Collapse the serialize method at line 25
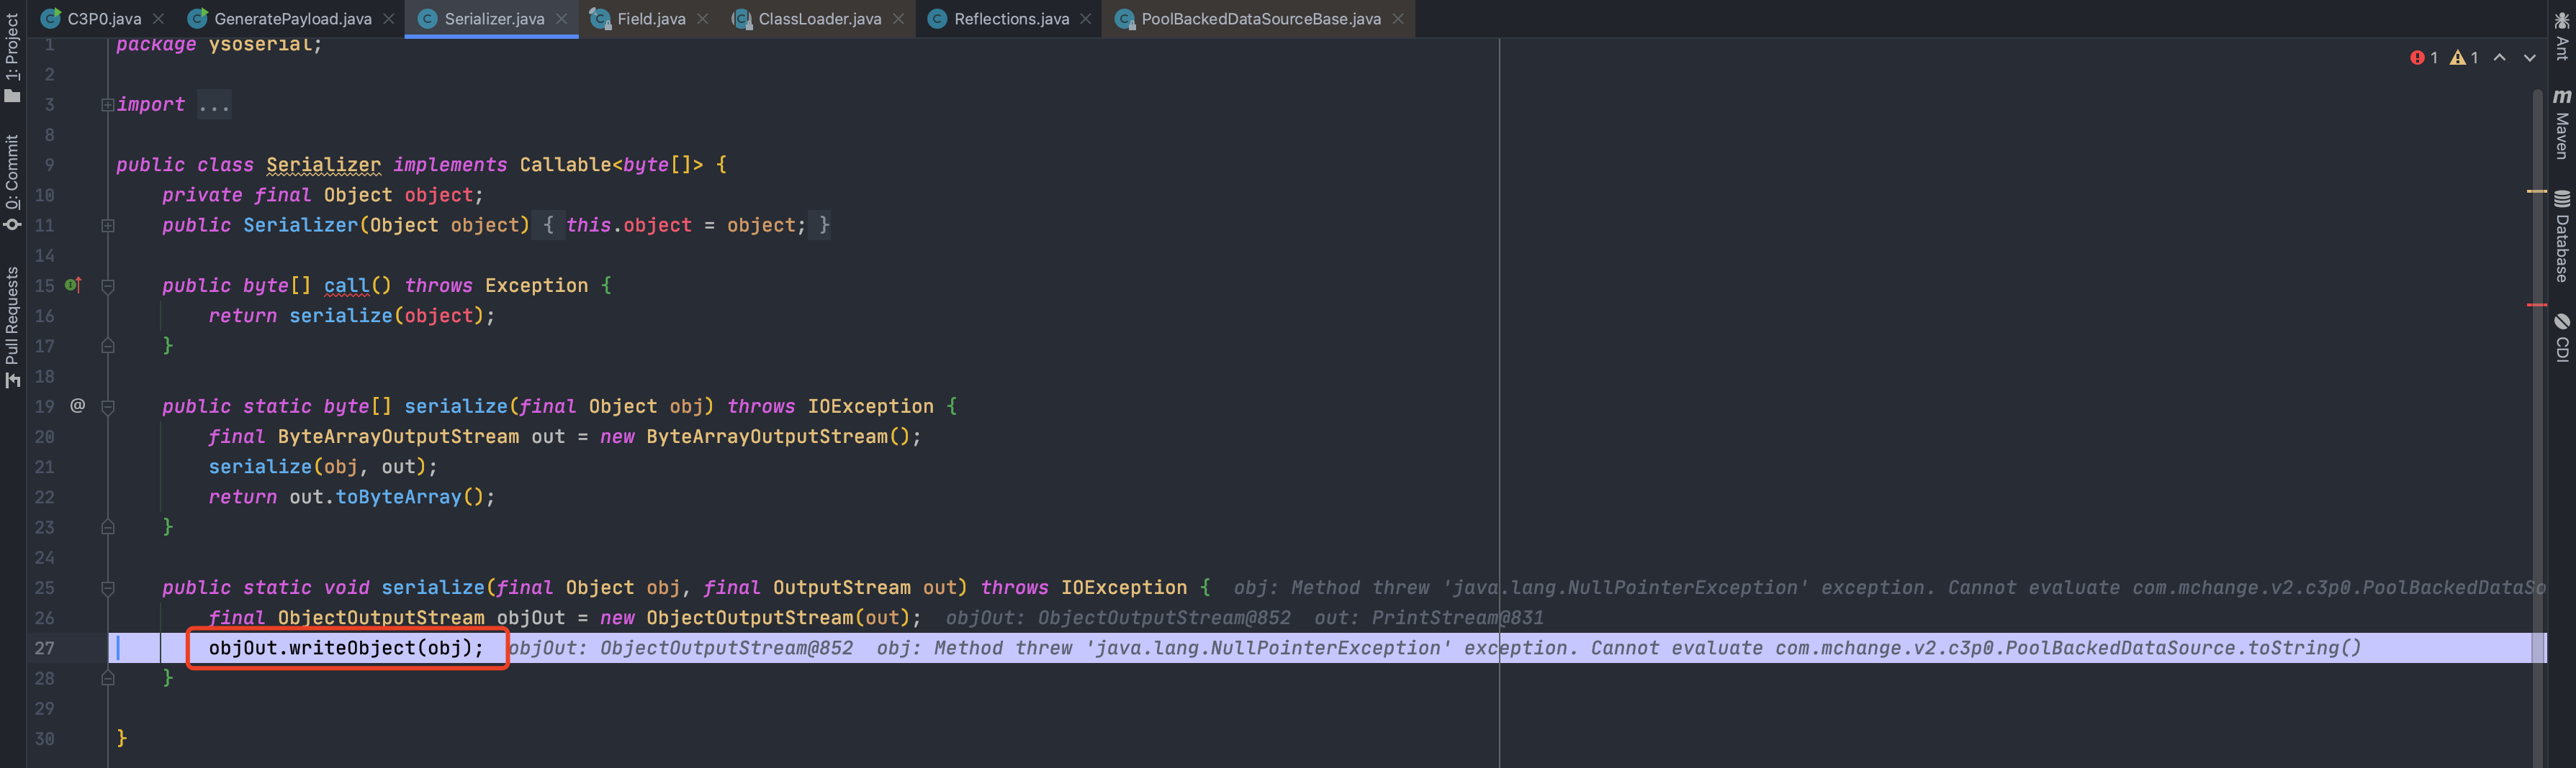The width and height of the screenshot is (2576, 768). tap(107, 588)
